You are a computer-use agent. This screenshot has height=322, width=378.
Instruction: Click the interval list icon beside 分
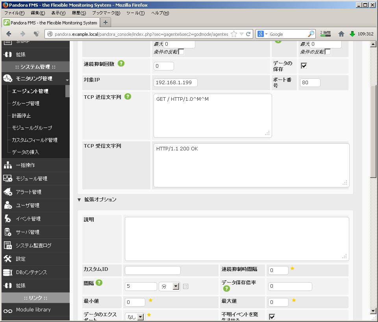point(185,286)
